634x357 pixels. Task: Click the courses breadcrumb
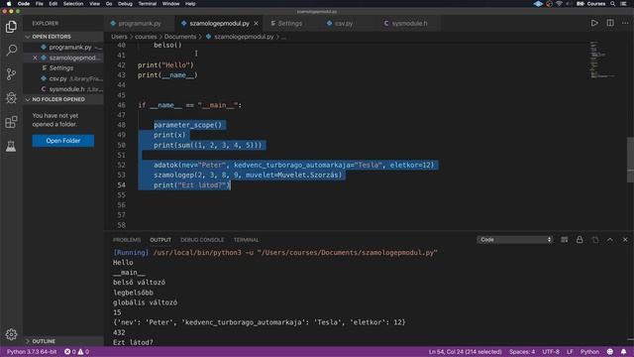(x=146, y=37)
